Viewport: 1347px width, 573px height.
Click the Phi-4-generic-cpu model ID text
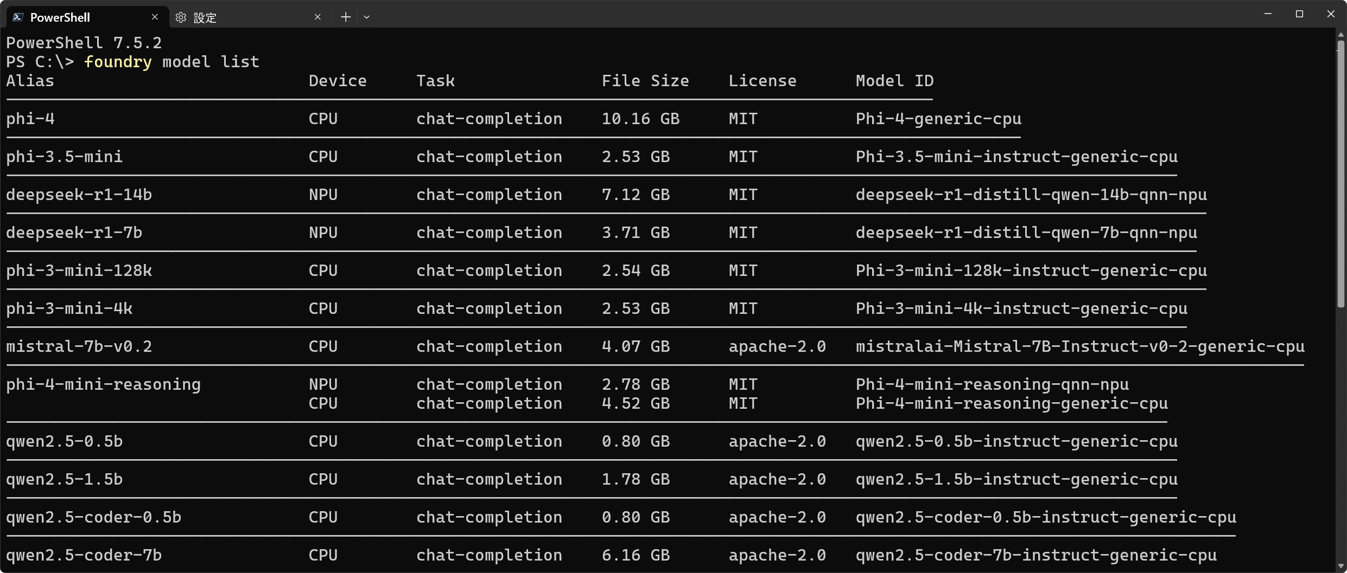point(938,119)
